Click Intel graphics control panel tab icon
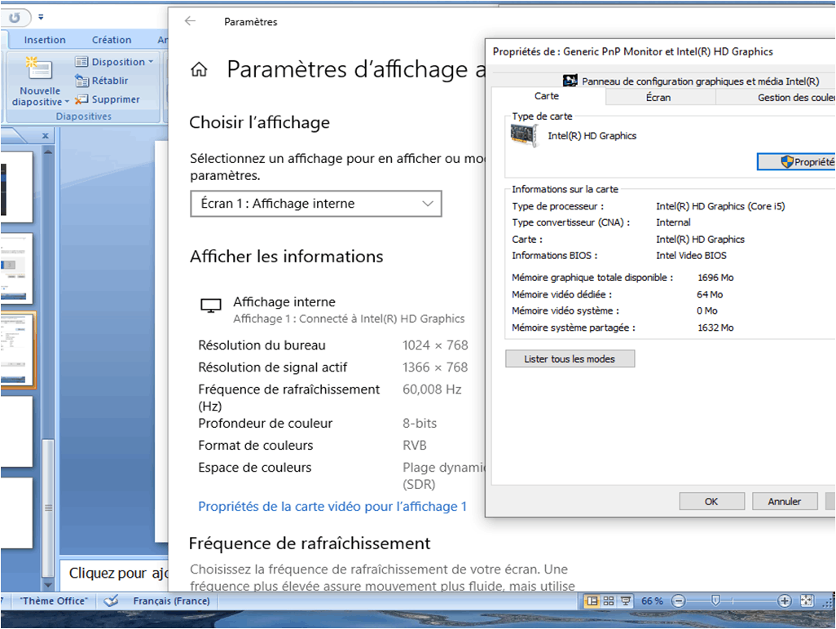 click(570, 81)
